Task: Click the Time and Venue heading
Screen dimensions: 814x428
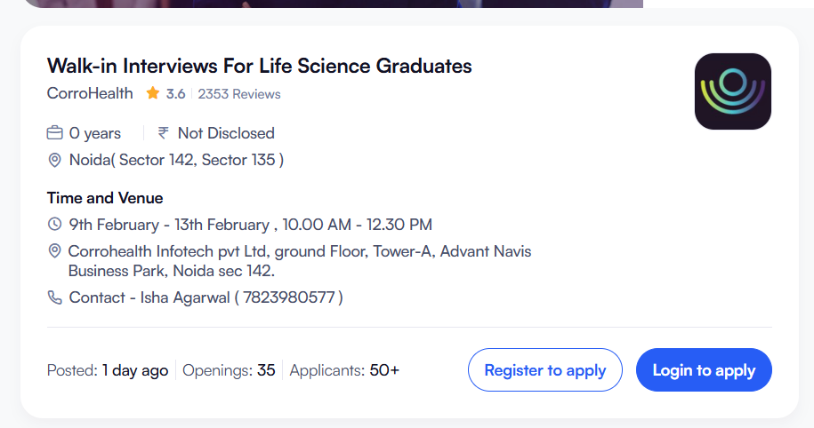Action: coord(105,198)
